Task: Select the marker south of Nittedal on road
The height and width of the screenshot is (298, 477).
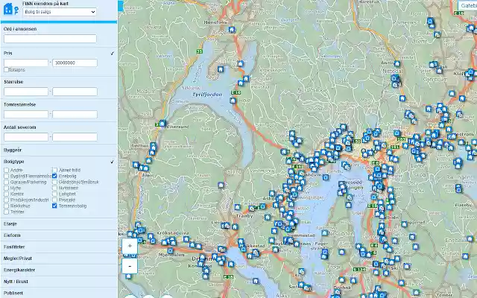Action: point(402,98)
